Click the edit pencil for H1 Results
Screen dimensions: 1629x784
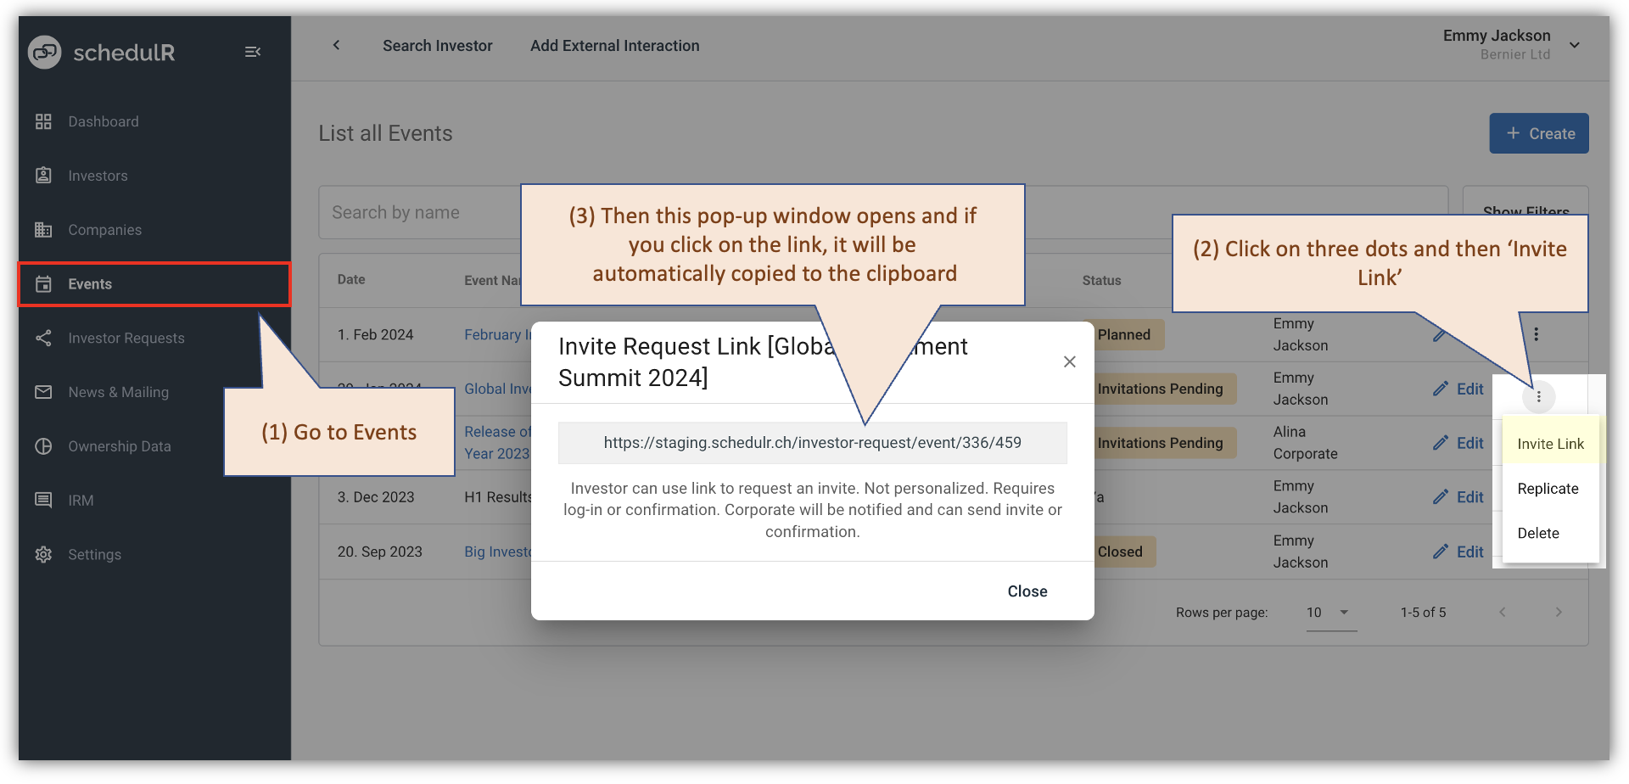(1440, 496)
